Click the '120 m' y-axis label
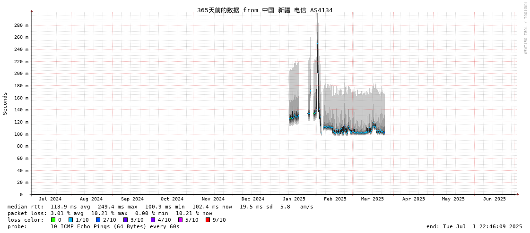 coord(21,122)
